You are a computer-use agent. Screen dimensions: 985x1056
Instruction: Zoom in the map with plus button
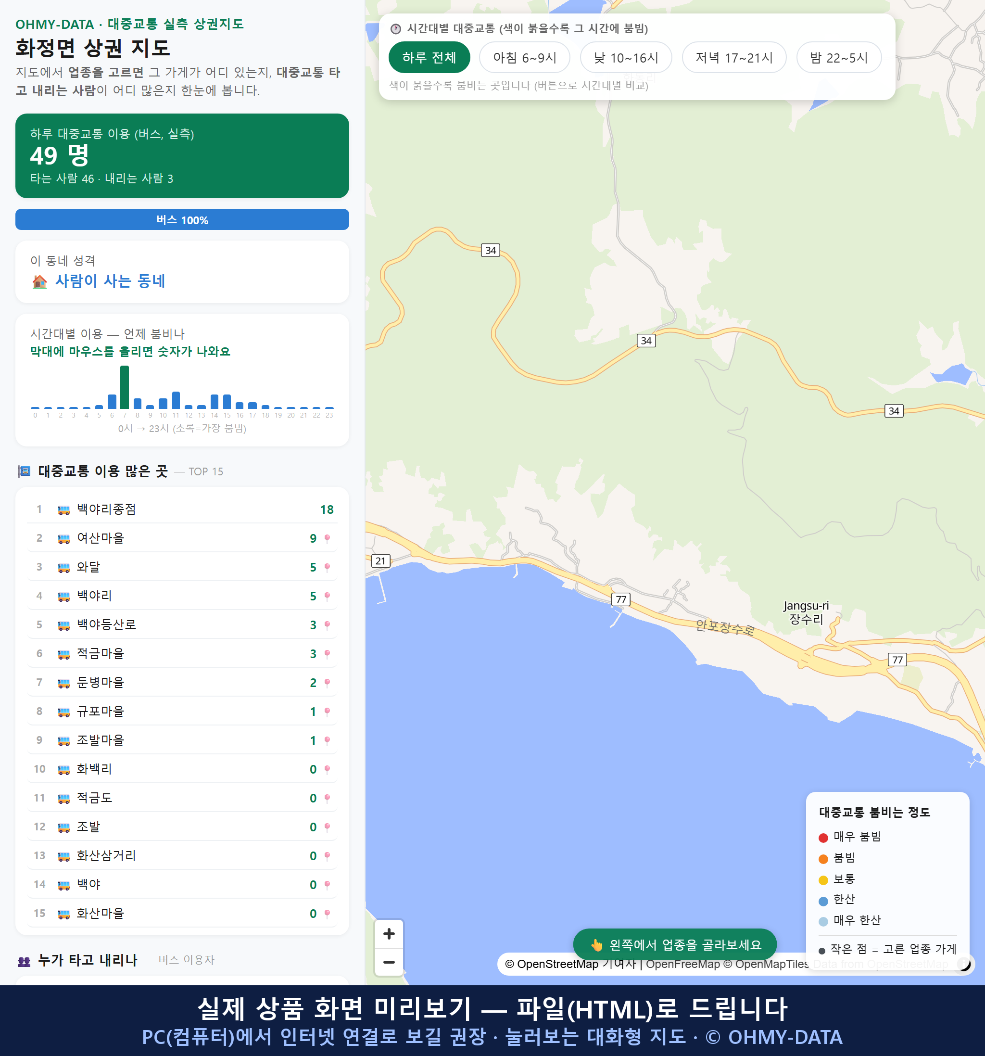click(389, 934)
